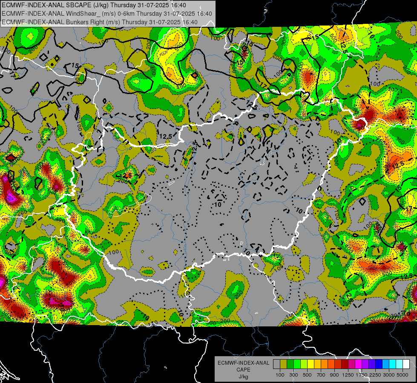417x383 pixels.
Task: Pick the dark red swatch before 1250
Action: coord(345,364)
